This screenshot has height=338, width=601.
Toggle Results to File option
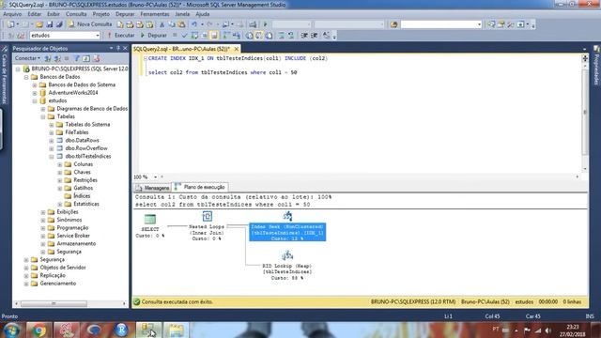coord(270,36)
